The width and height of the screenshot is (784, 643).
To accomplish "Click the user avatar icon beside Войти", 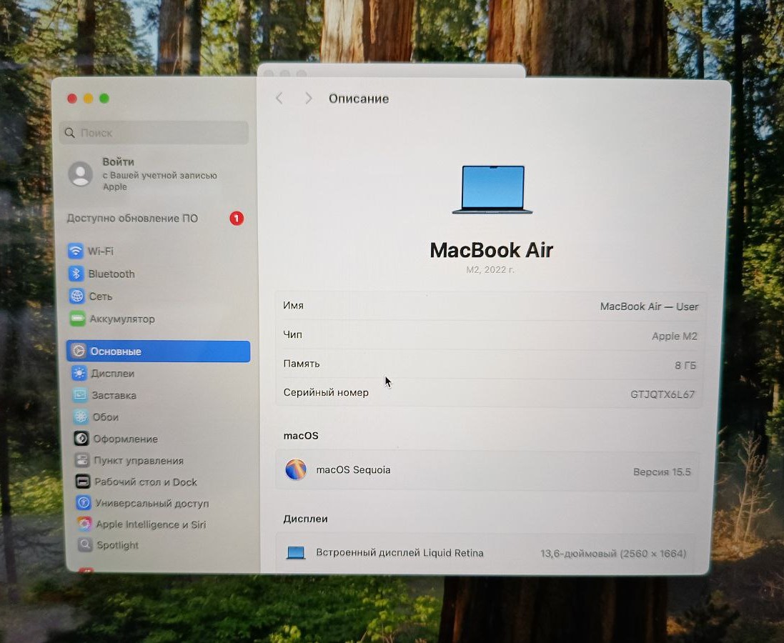I will 81,174.
